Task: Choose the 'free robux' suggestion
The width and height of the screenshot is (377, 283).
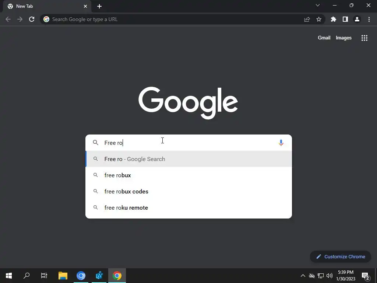Action: (189, 175)
